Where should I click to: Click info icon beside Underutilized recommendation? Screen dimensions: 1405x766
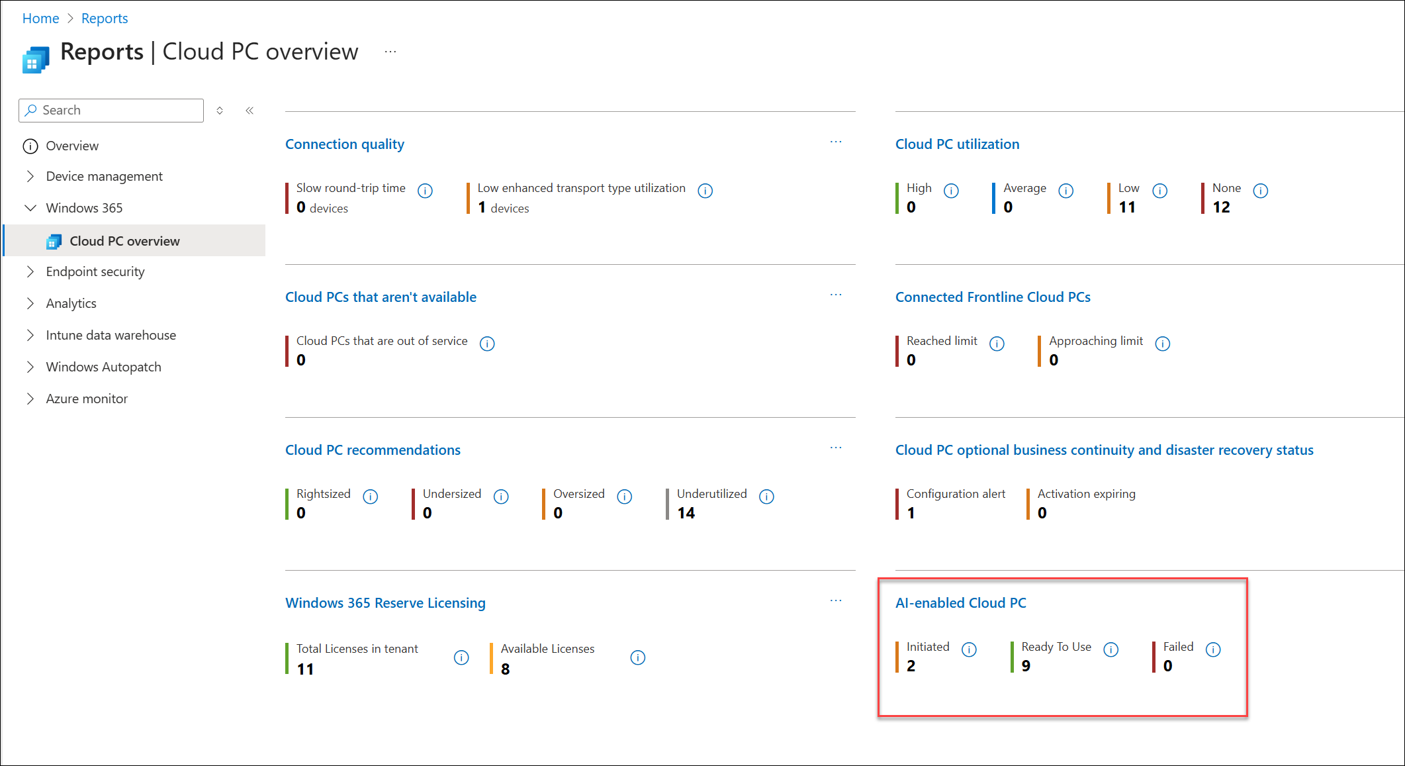(766, 496)
